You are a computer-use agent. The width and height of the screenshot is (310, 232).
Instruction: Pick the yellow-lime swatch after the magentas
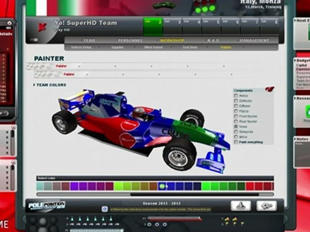click(x=118, y=187)
